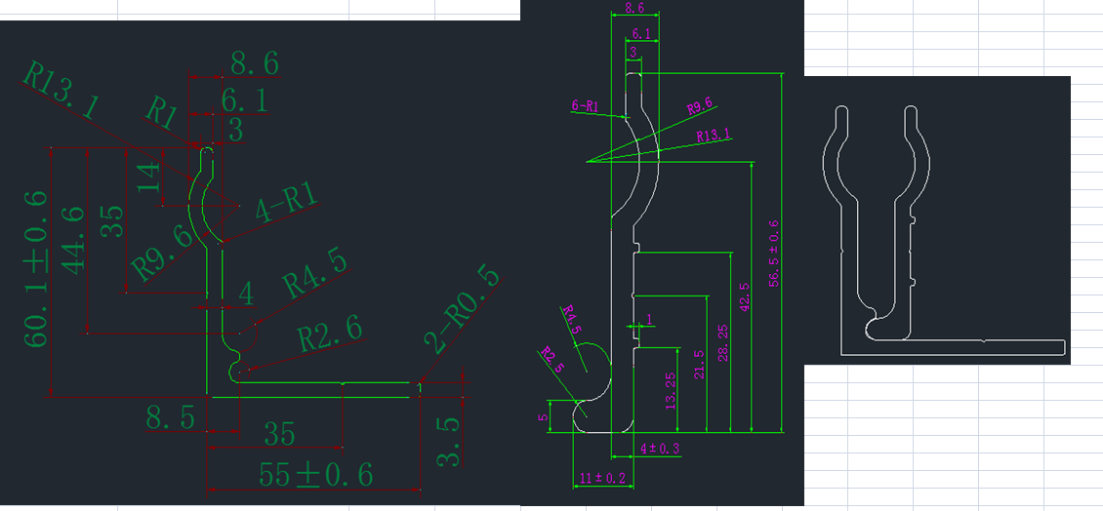Image resolution: width=1103 pixels, height=511 pixels.
Task: Click the green R1 radius label
Action: 160,114
